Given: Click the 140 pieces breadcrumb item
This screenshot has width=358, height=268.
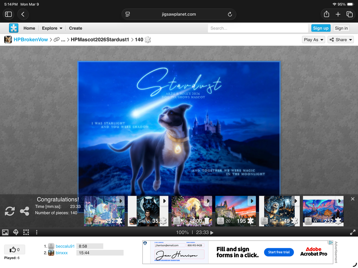Looking at the screenshot, I should [x=139, y=40].
